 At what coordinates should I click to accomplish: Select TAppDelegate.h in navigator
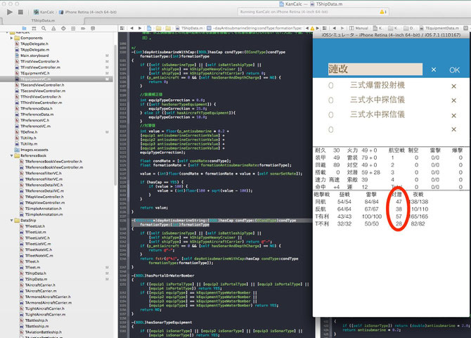[35, 44]
